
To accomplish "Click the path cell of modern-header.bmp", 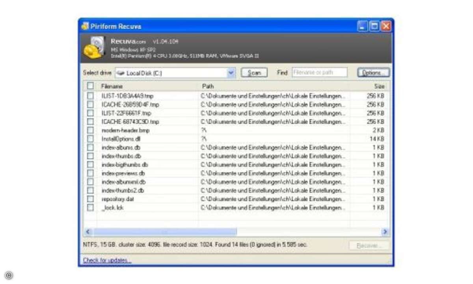I will 204,130.
